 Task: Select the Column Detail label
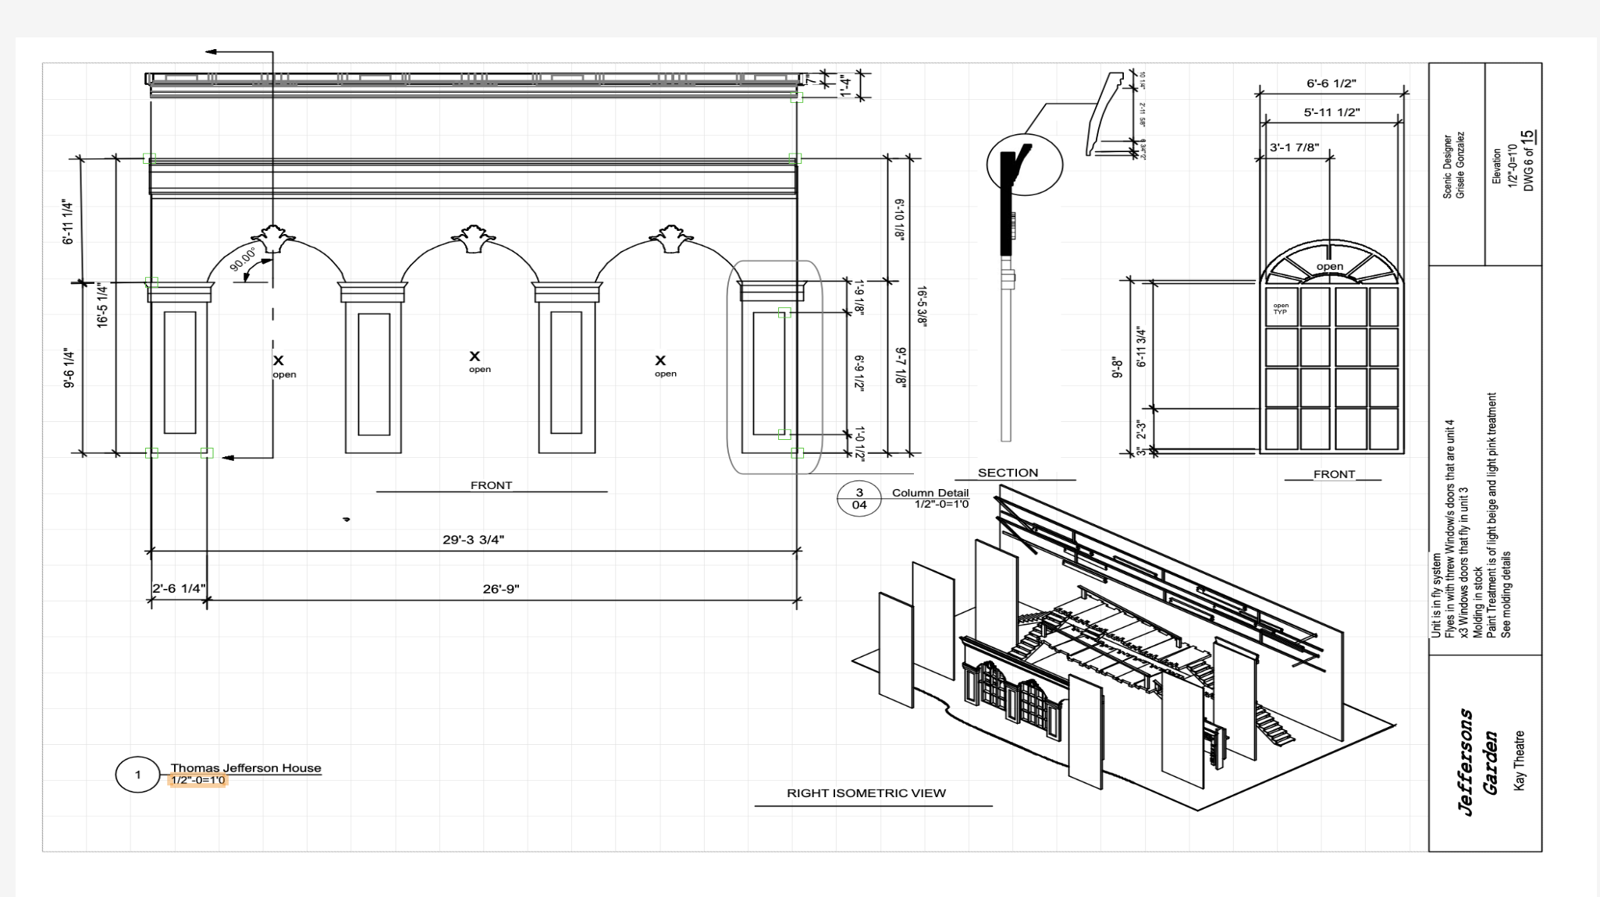930,492
